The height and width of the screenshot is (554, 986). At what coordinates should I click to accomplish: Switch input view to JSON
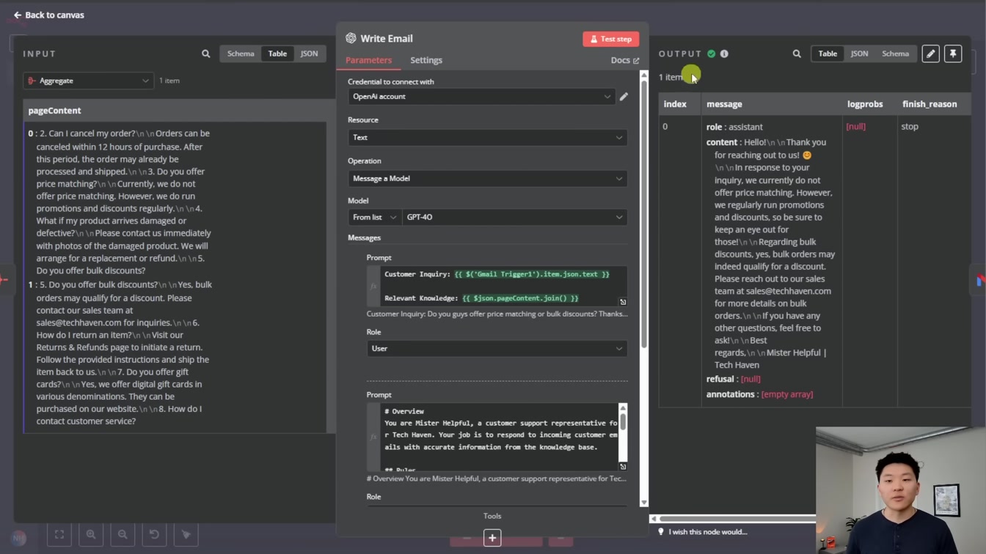pyautogui.click(x=310, y=53)
